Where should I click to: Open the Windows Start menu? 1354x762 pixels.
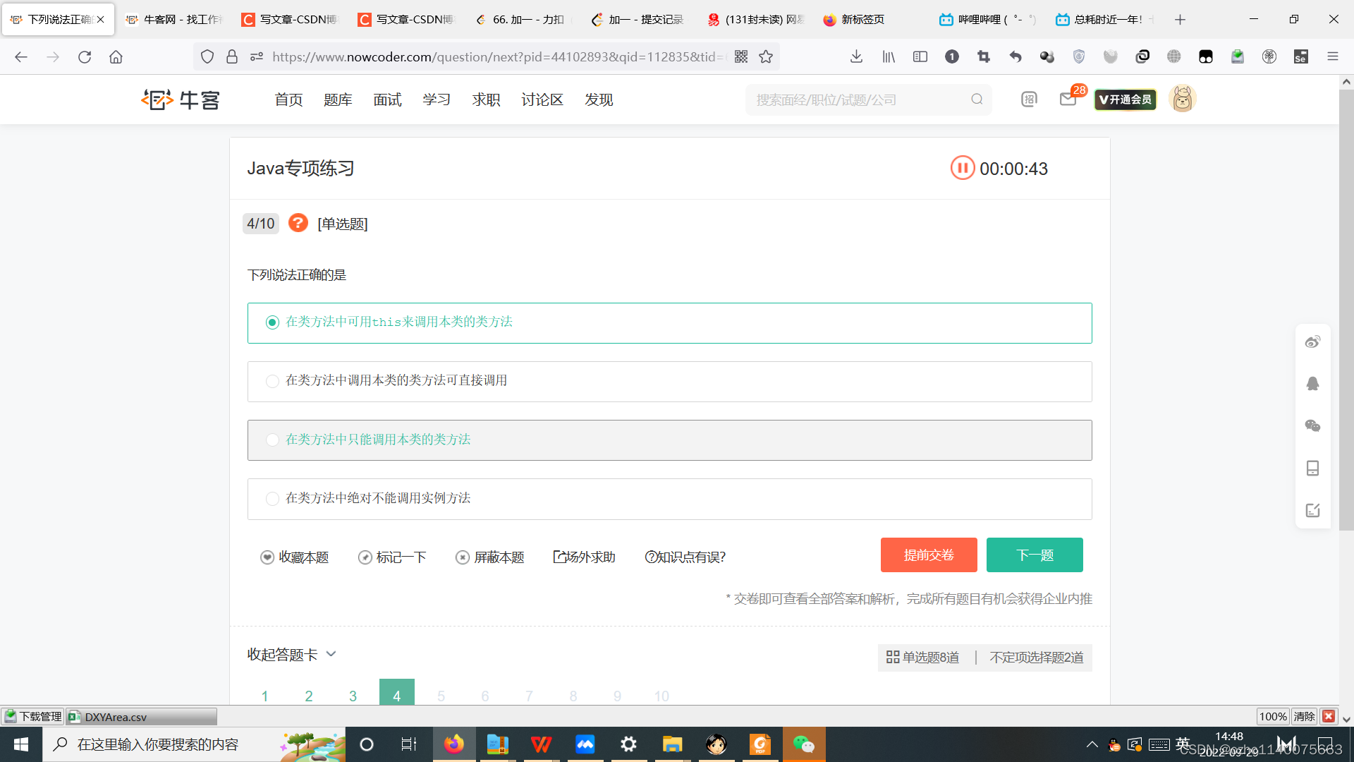click(x=21, y=744)
